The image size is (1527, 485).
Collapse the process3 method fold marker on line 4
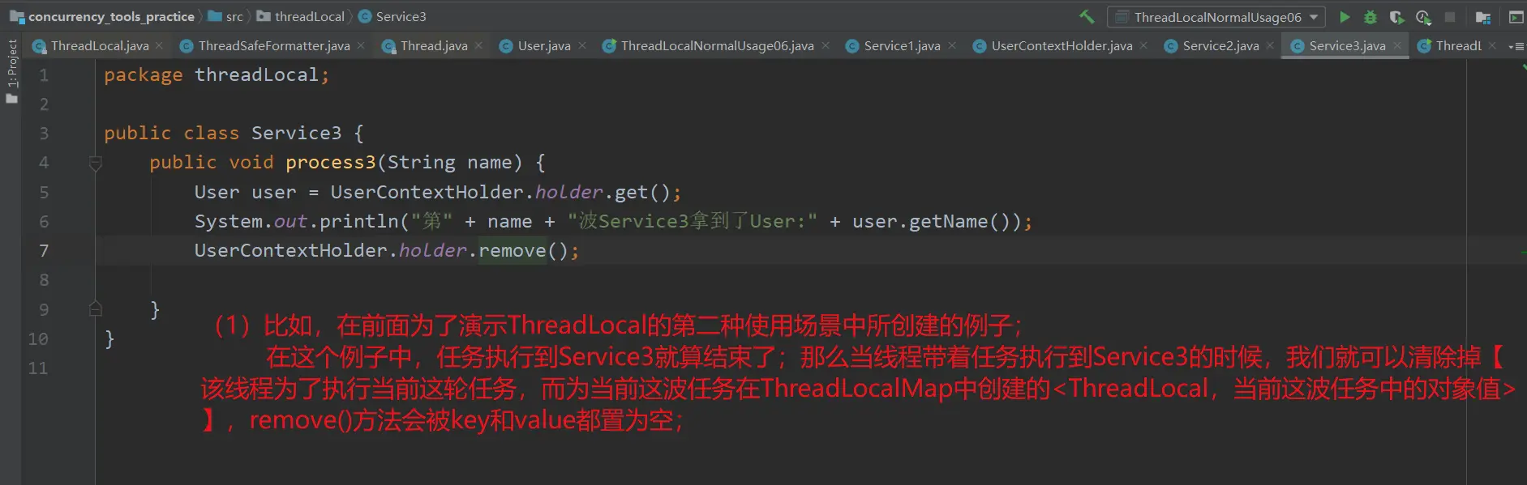click(95, 164)
